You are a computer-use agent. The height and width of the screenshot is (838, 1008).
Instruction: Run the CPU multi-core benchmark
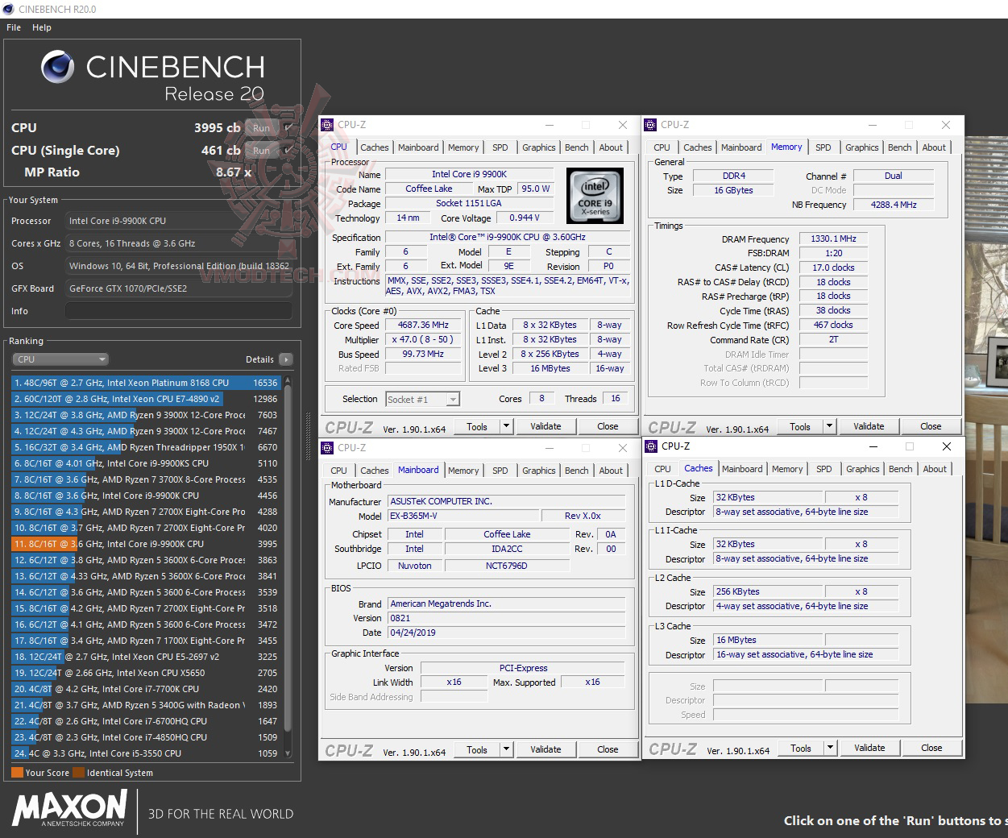[x=261, y=128]
